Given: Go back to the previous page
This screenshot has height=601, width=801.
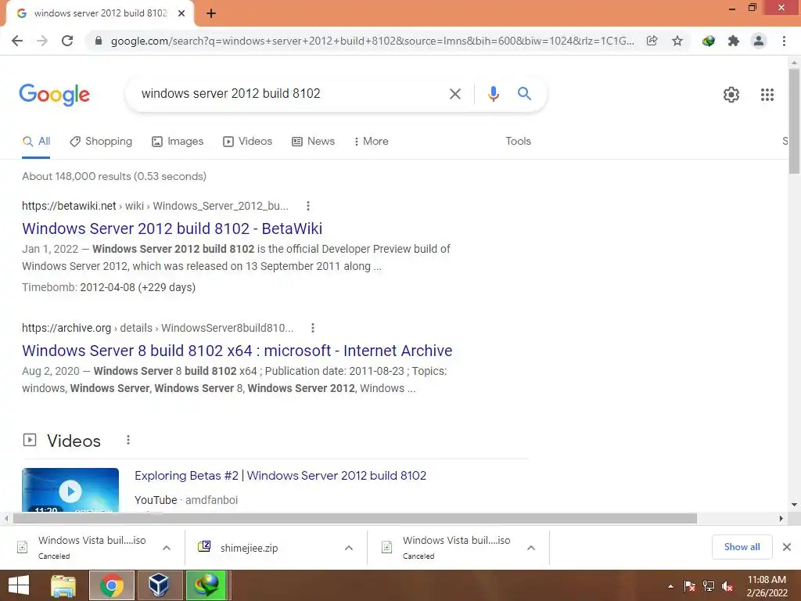Looking at the screenshot, I should point(17,41).
